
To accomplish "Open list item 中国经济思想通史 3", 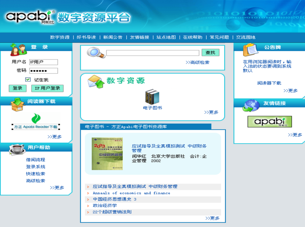I will [115, 199].
